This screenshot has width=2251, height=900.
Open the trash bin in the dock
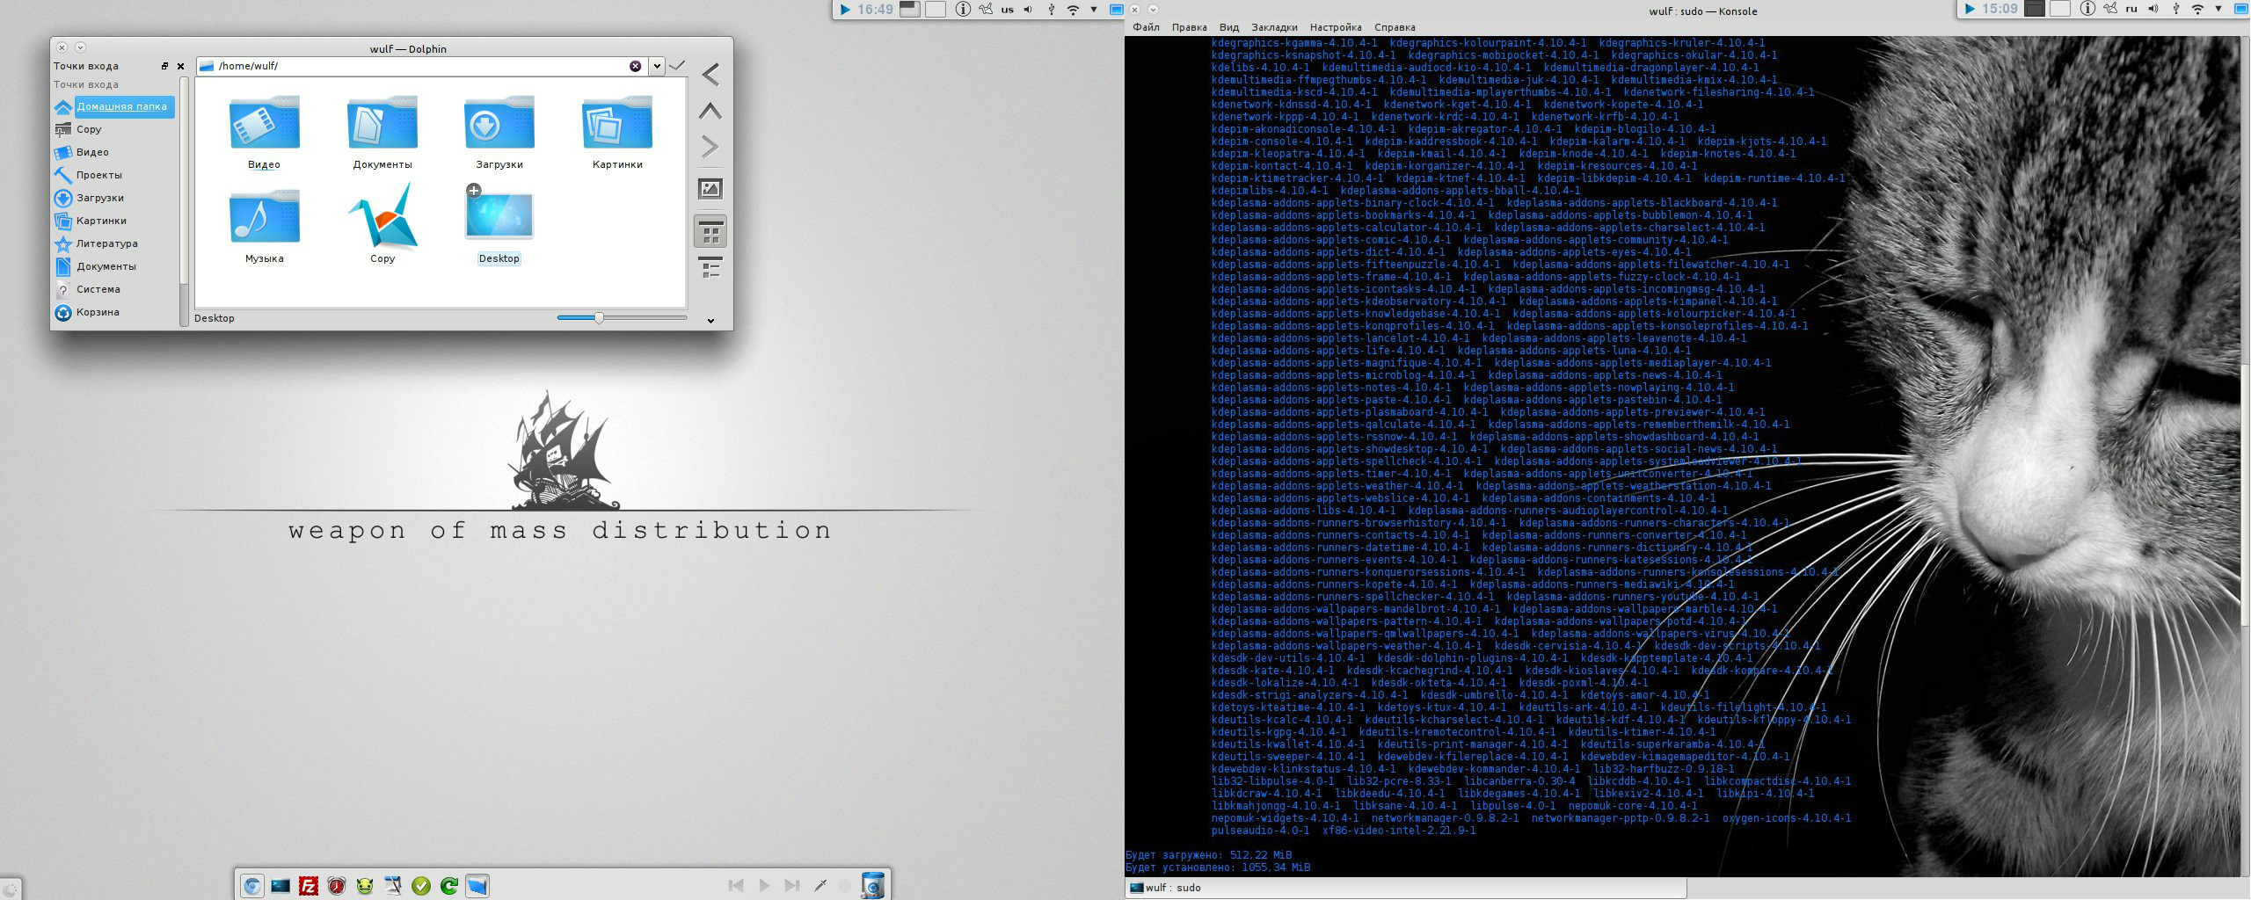873,885
